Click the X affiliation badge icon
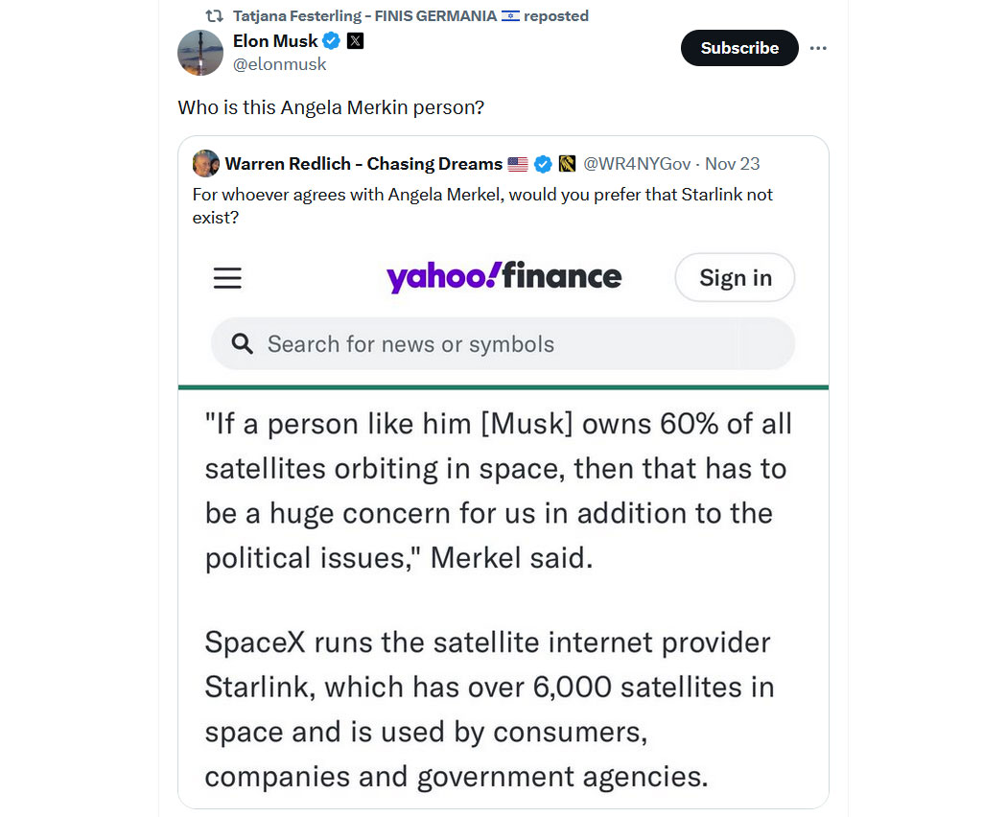This screenshot has height=817, width=1007. [x=355, y=41]
